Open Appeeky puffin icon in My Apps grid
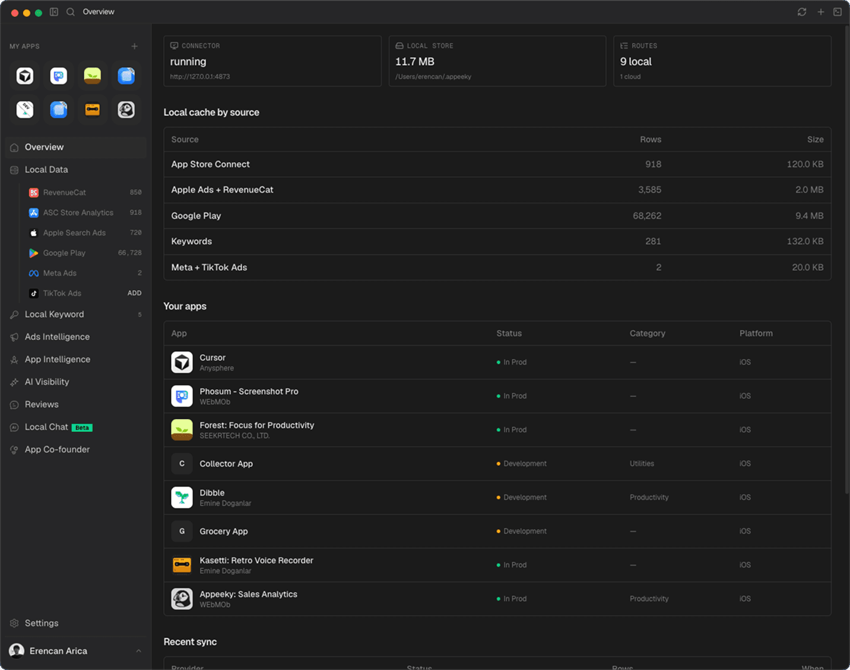850x670 pixels. [126, 110]
